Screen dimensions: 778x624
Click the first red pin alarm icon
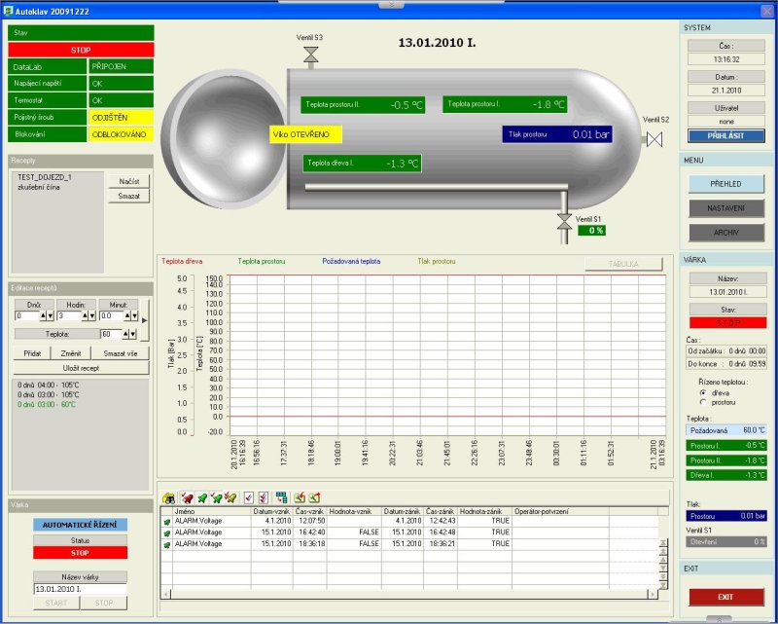tap(187, 497)
